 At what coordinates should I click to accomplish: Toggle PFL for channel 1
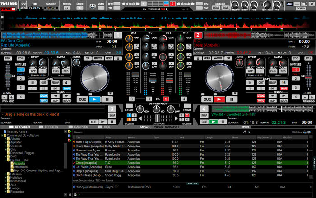149,99
